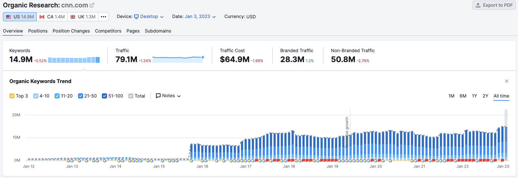
Task: Open the Notes dropdown
Action: coord(168,96)
